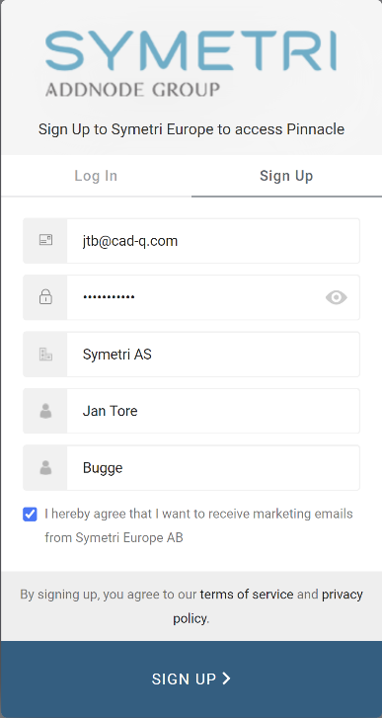The image size is (382, 718).
Task: Click the password padlock icon
Action: (45, 297)
